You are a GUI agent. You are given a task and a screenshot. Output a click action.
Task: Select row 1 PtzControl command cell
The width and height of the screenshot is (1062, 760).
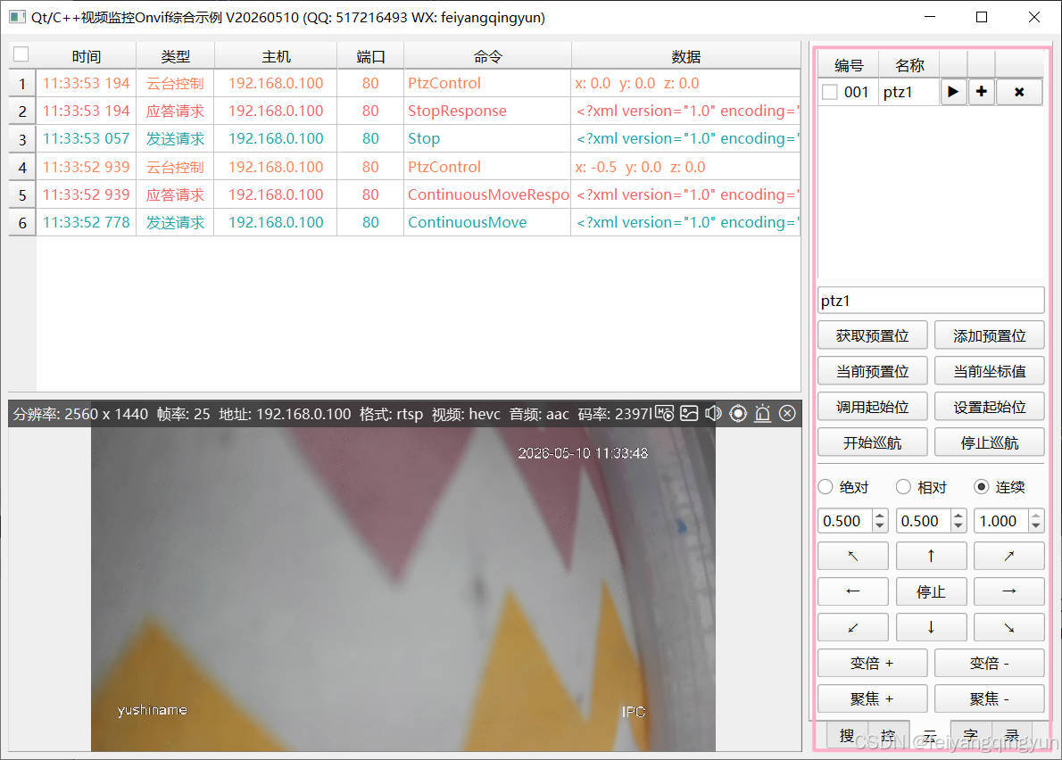pos(487,83)
